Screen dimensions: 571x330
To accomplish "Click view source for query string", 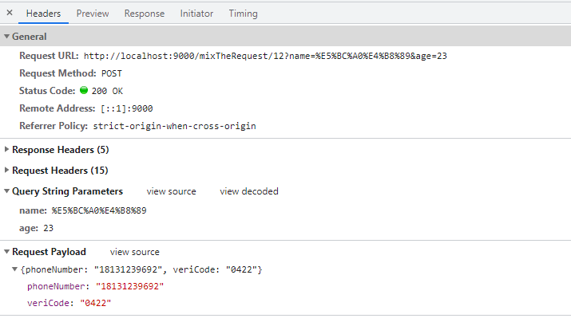I will pos(171,191).
